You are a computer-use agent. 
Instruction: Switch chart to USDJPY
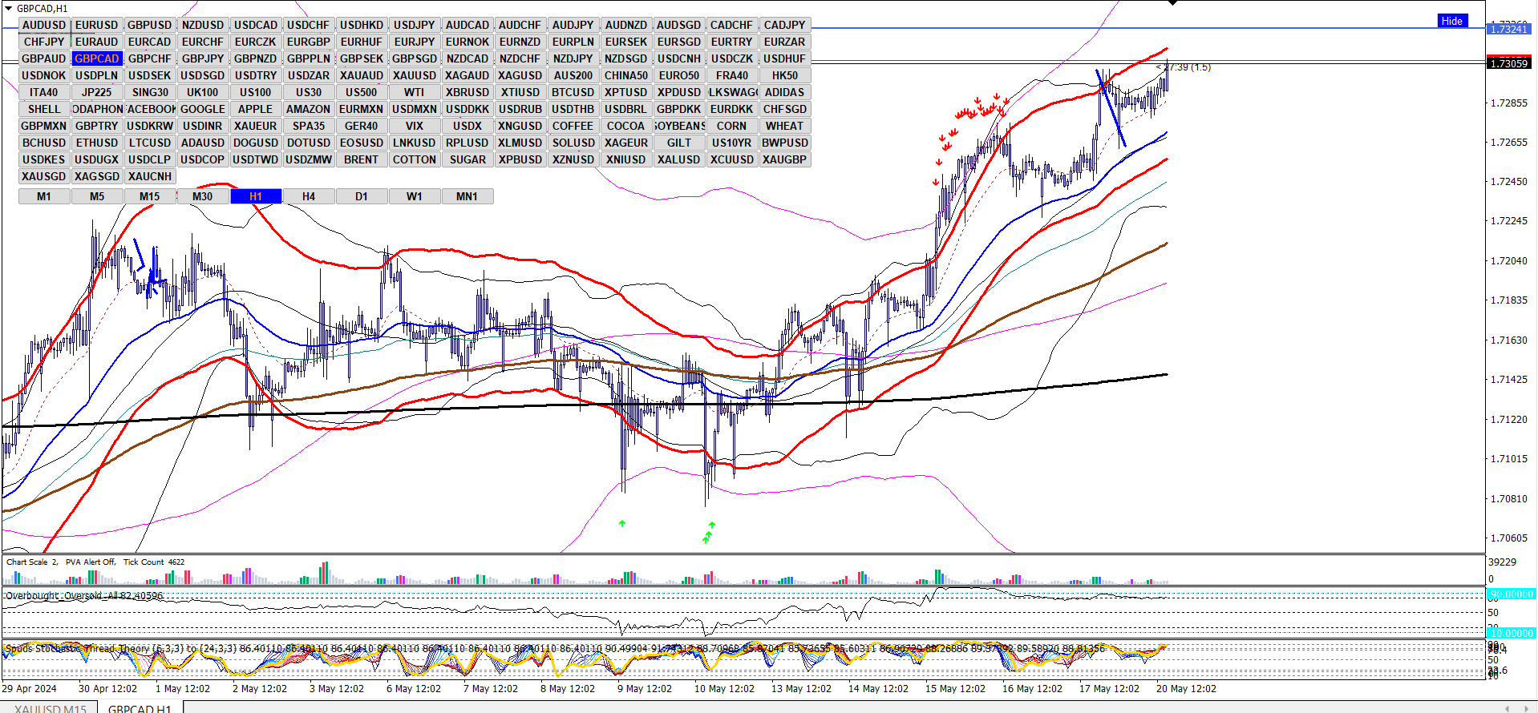click(x=415, y=25)
